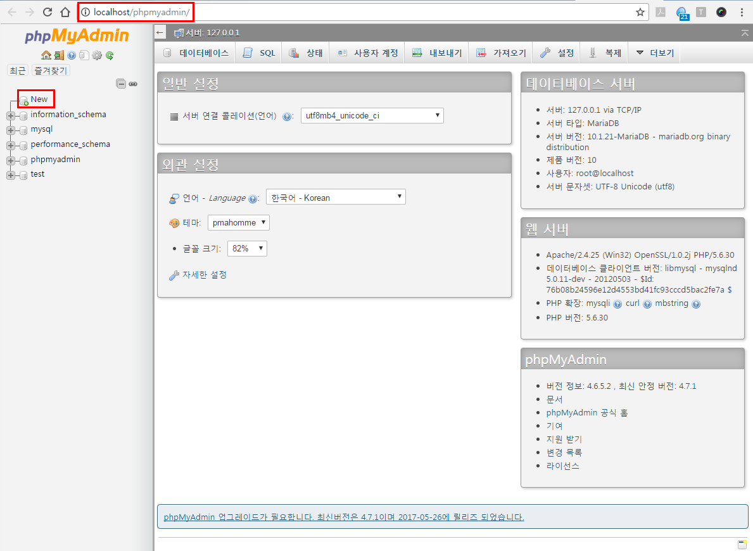Screen dimensions: 753x551
Task: Expand the performance_schema database node
Action: click(x=11, y=146)
